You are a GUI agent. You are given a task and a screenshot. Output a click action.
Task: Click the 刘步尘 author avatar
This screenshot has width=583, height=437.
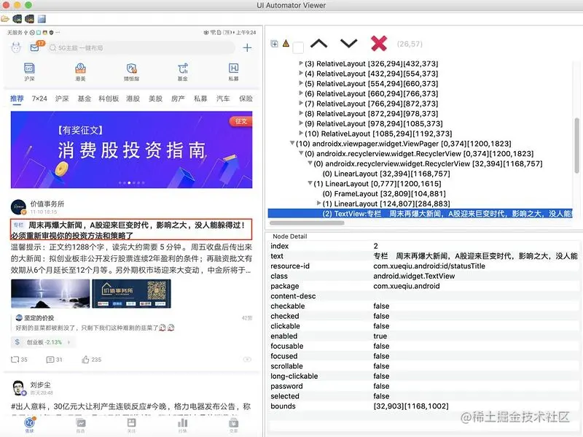[x=19, y=388]
